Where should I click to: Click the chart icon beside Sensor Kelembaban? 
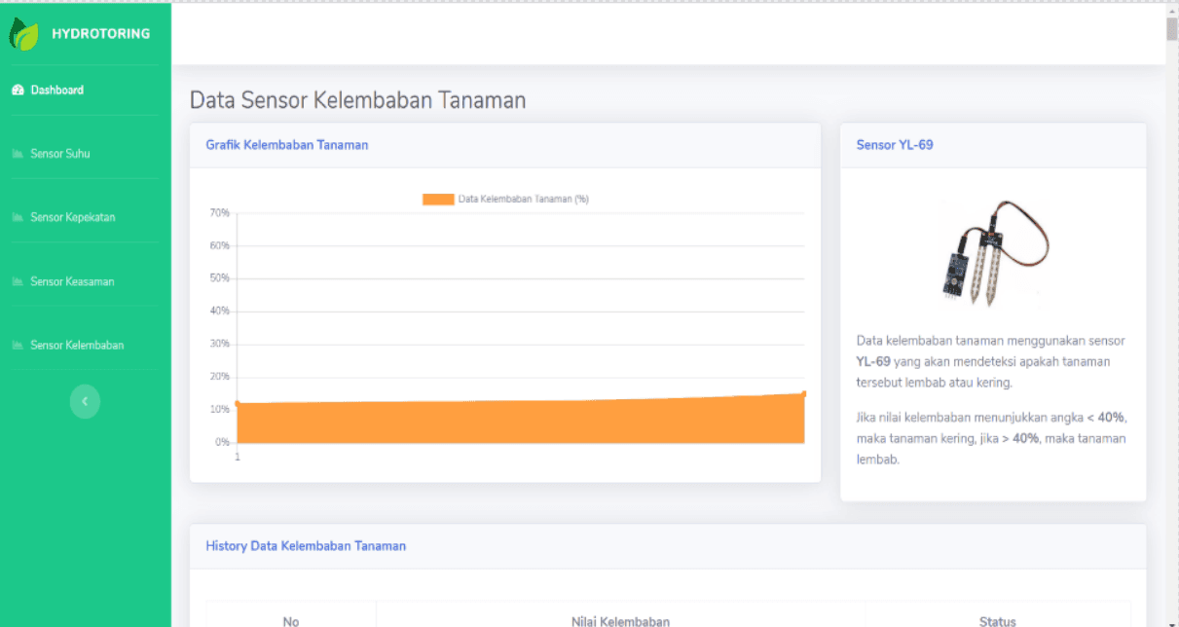[18, 346]
